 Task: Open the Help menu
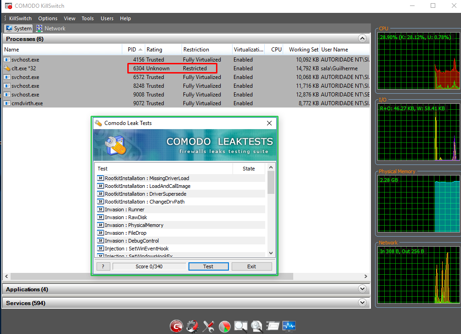pyautogui.click(x=125, y=18)
